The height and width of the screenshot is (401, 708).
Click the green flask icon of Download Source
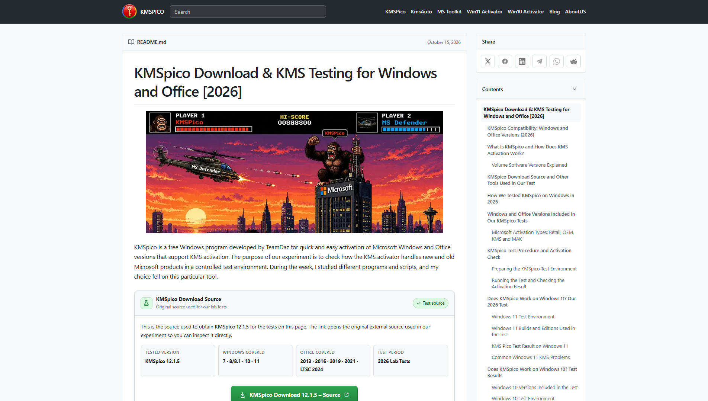tap(147, 303)
